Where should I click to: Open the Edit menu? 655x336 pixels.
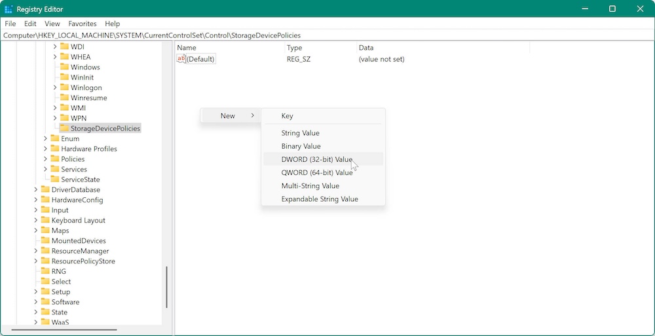(30, 24)
